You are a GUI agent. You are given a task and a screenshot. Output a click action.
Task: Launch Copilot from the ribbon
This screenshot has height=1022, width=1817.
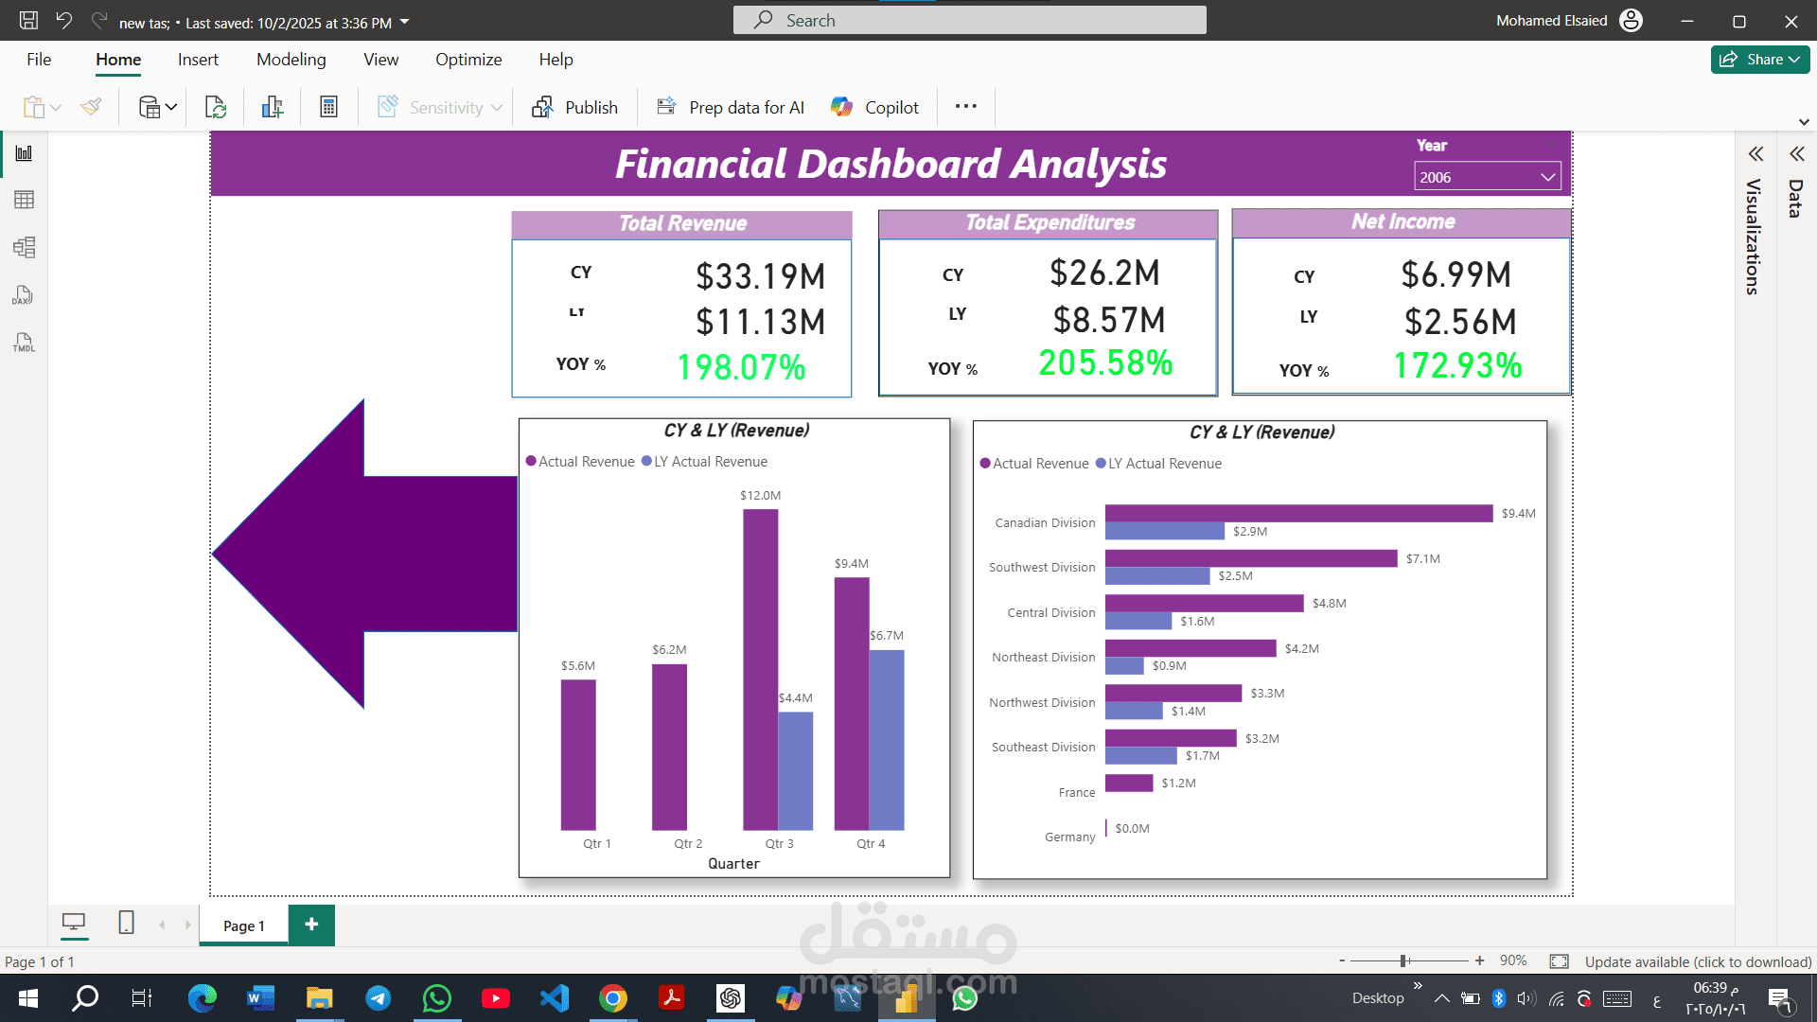click(873, 106)
